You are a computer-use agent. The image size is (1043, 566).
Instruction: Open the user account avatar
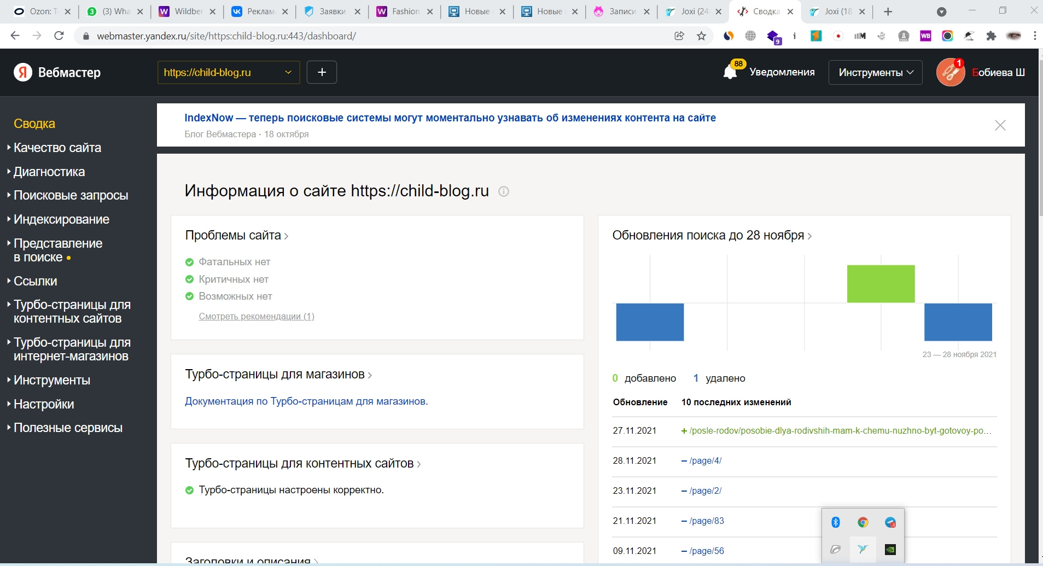[x=951, y=72]
